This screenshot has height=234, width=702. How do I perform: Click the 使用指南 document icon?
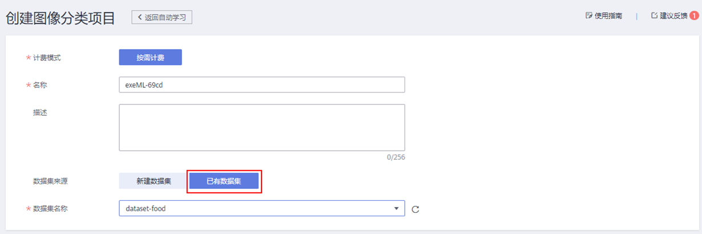(x=589, y=16)
